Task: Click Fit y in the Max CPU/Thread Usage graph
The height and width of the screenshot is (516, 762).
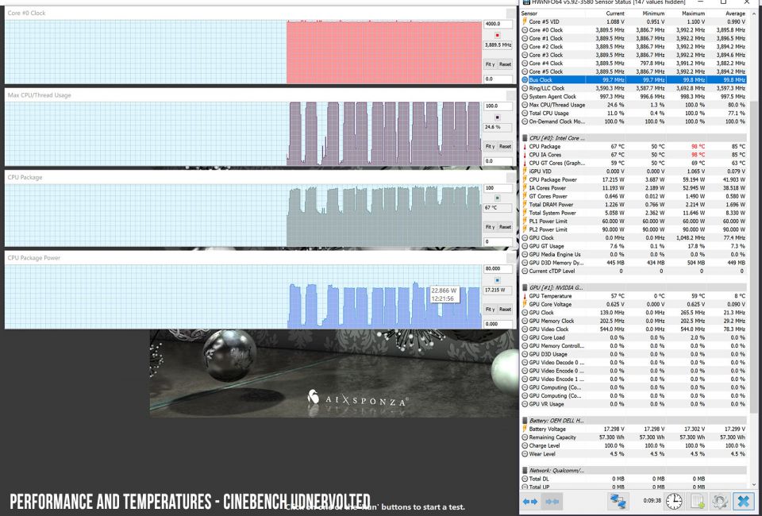Action: 490,146
